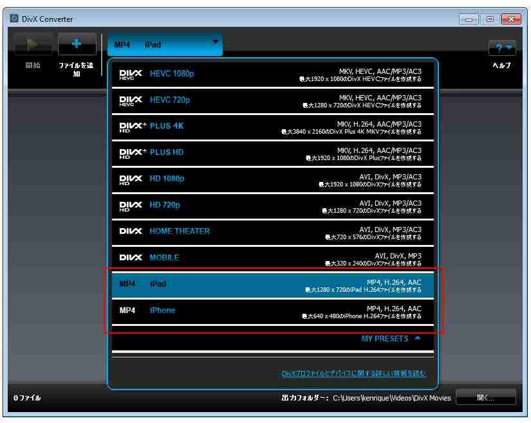Viewport: 531px width, 423px height.
Task: Click the blue plus Add Files icon
Action: (x=77, y=44)
